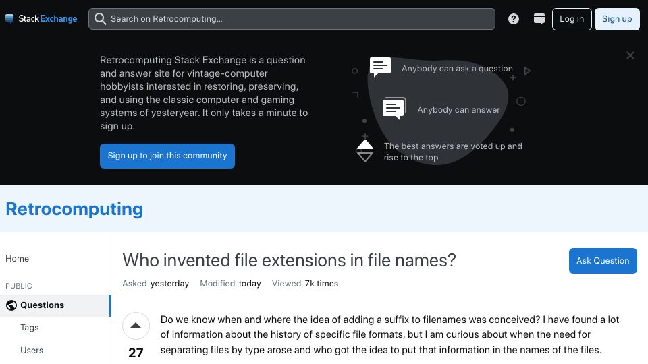The width and height of the screenshot is (648, 364).
Task: Click the Sign up button
Action: point(616,19)
